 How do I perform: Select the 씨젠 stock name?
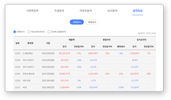coord(25,87)
